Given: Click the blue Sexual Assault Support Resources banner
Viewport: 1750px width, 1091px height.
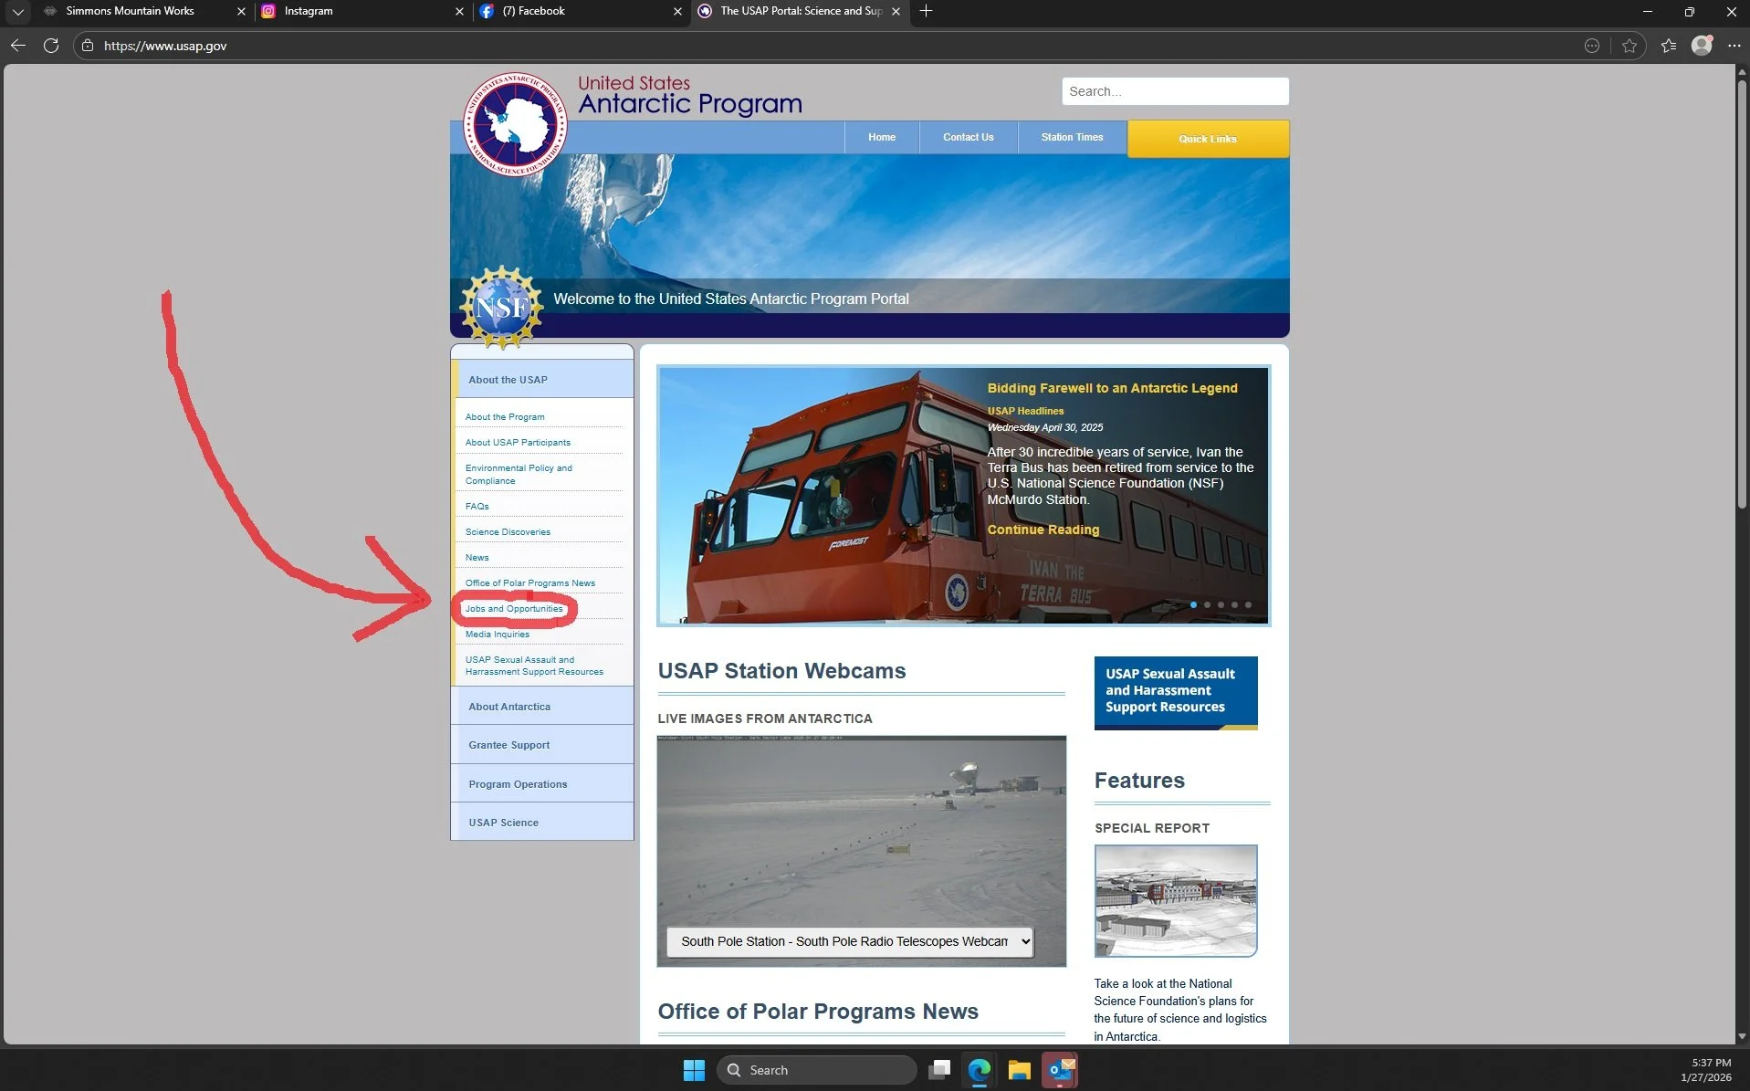Looking at the screenshot, I should point(1176,692).
